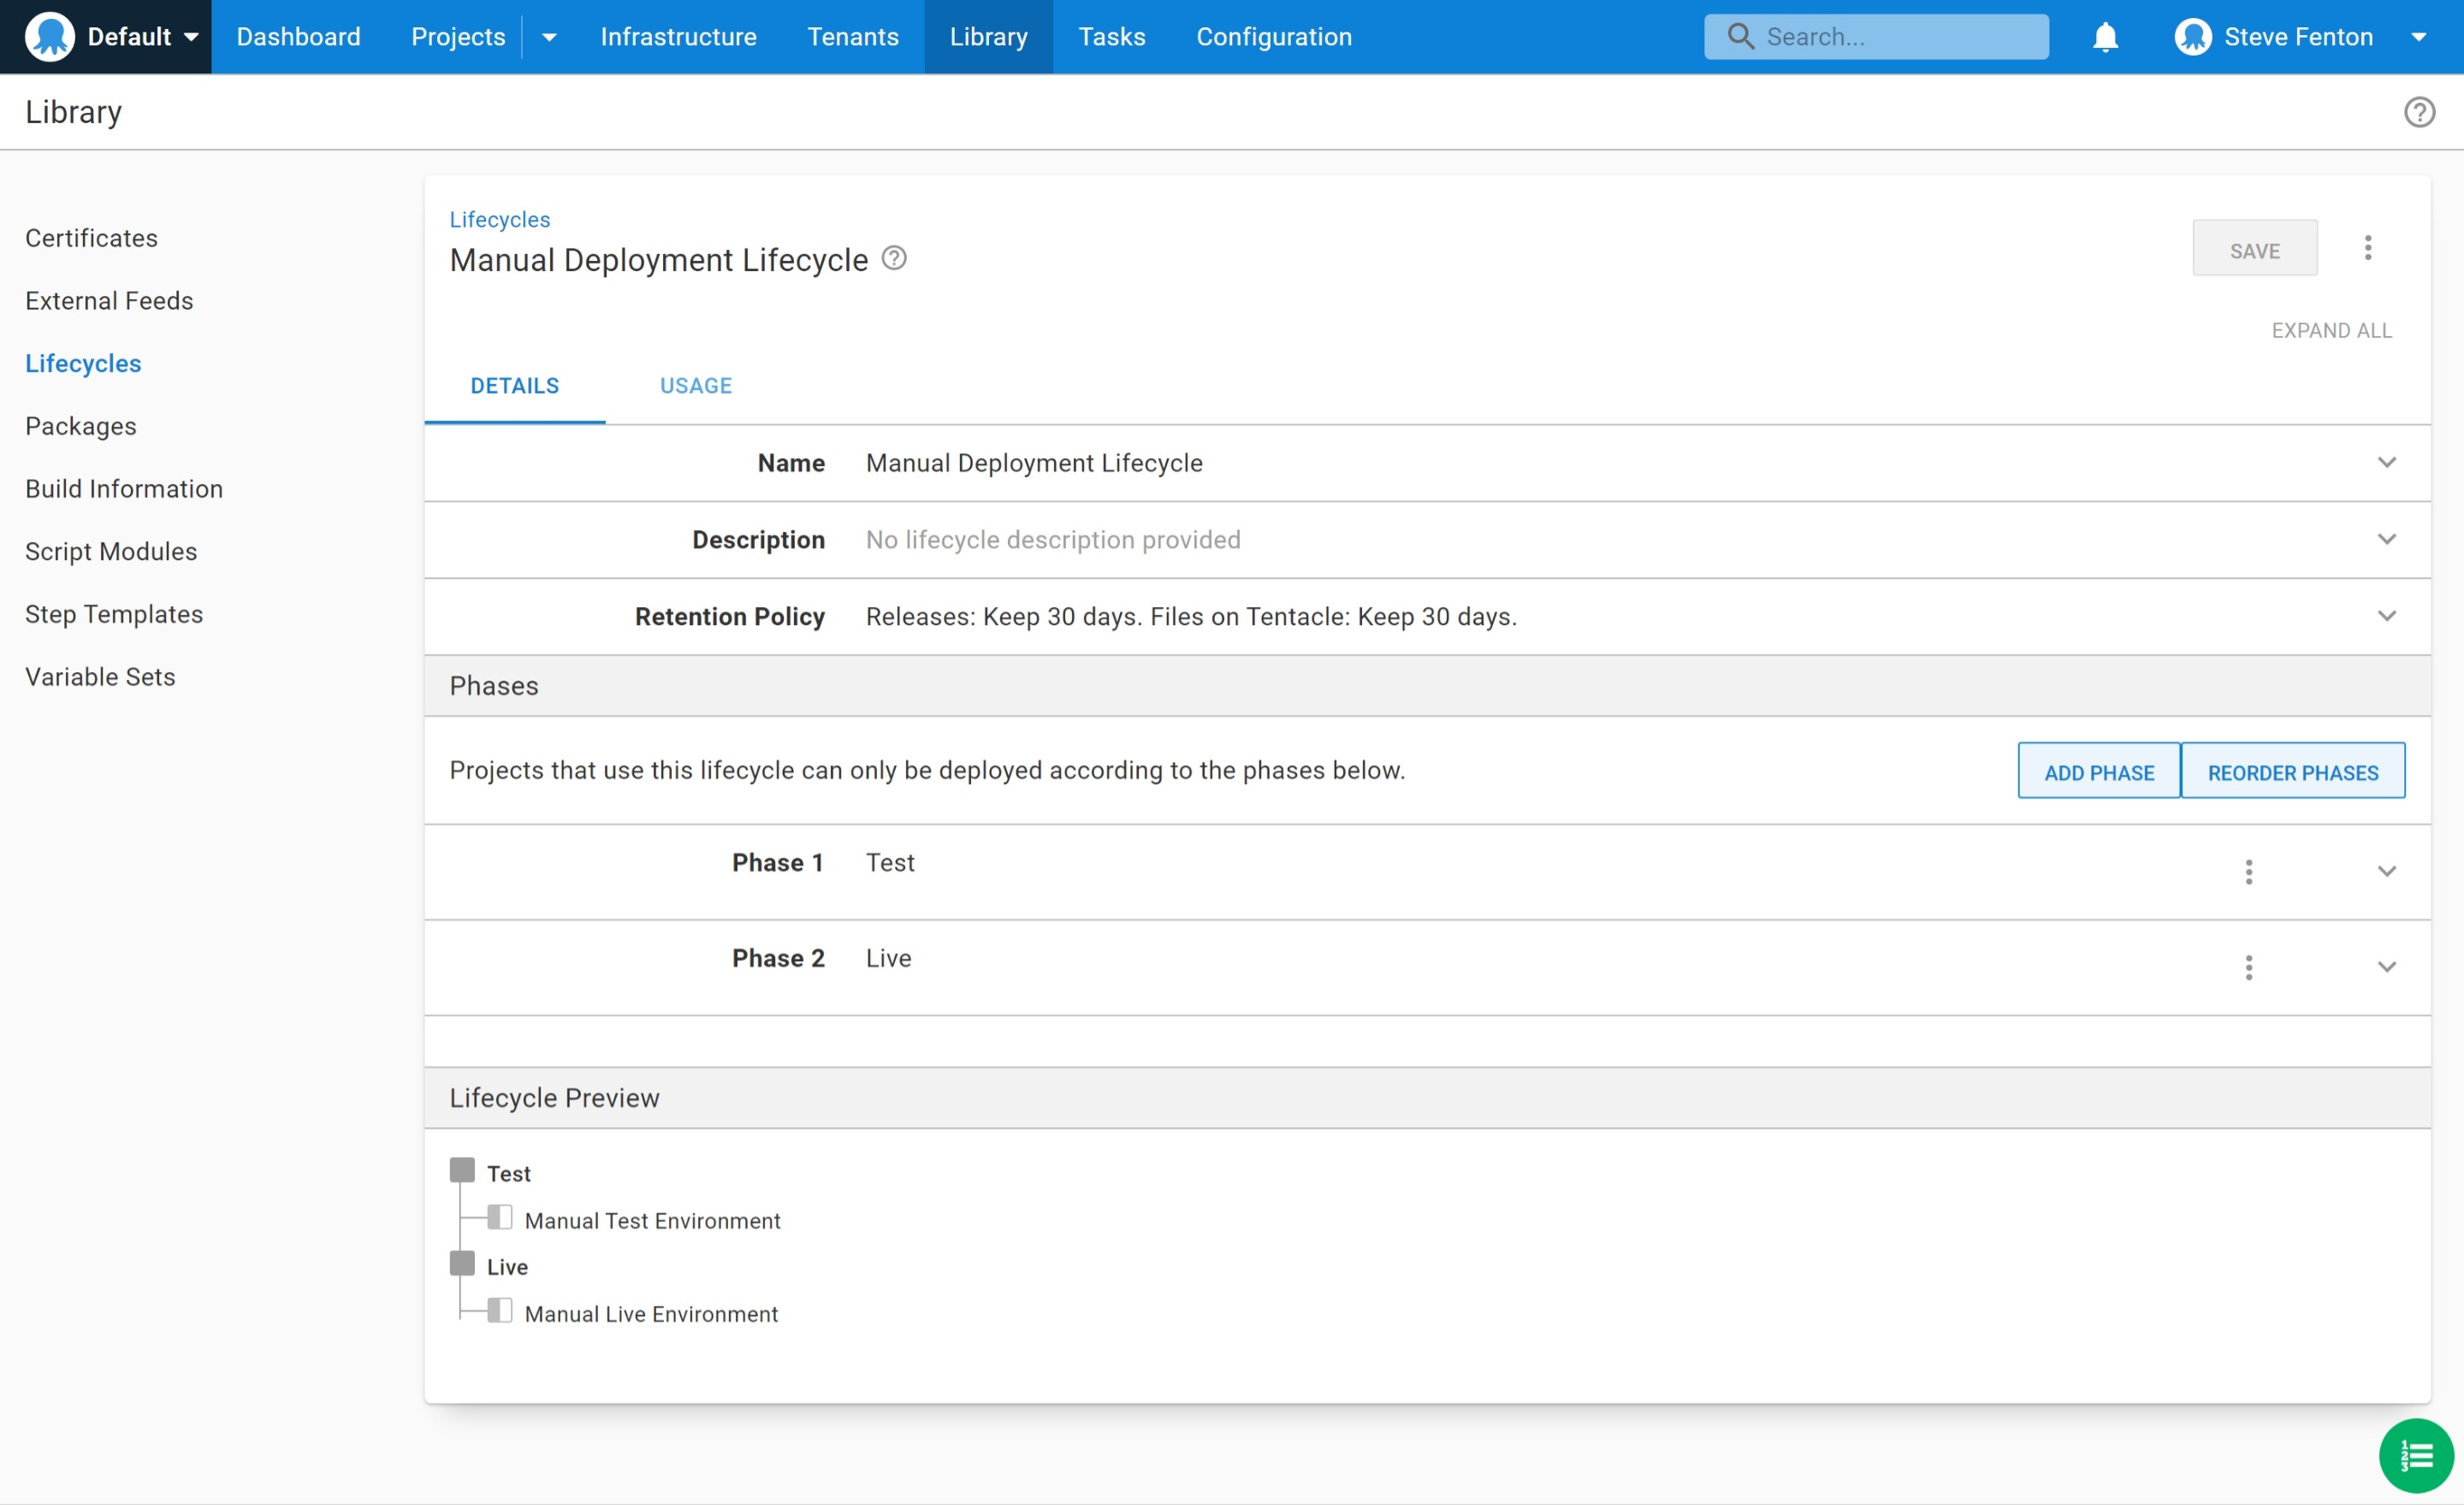
Task: Open the Projects dropdown arrow
Action: [x=548, y=36]
